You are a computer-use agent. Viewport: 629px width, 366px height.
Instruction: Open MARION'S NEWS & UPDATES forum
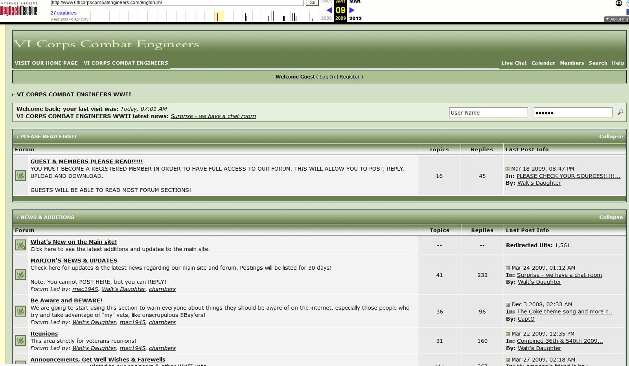point(74,261)
